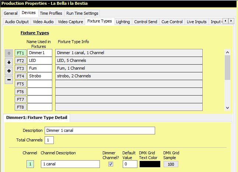Toggle the Dimmer Channel checkbox

pos(111,164)
